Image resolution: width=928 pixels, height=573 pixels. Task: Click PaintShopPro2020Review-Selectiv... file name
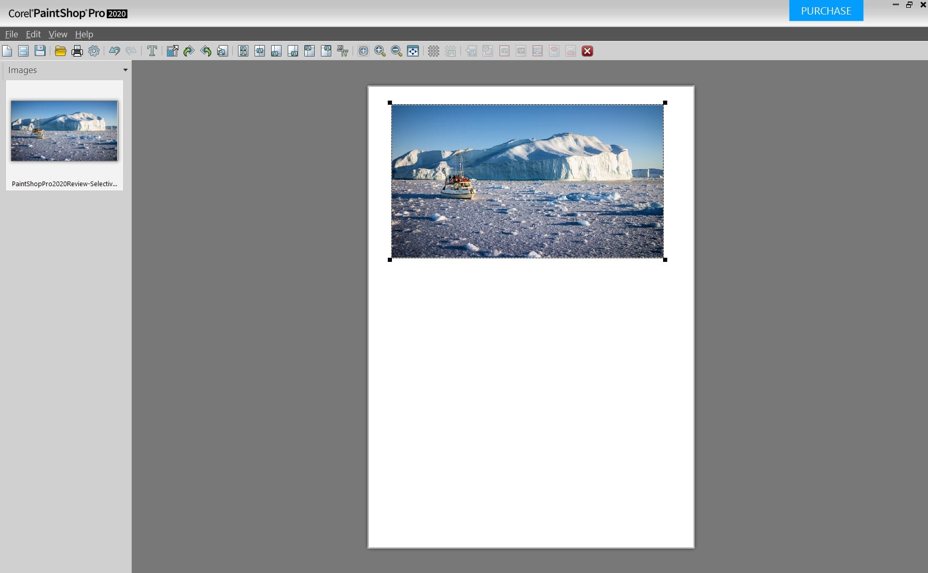pos(64,184)
